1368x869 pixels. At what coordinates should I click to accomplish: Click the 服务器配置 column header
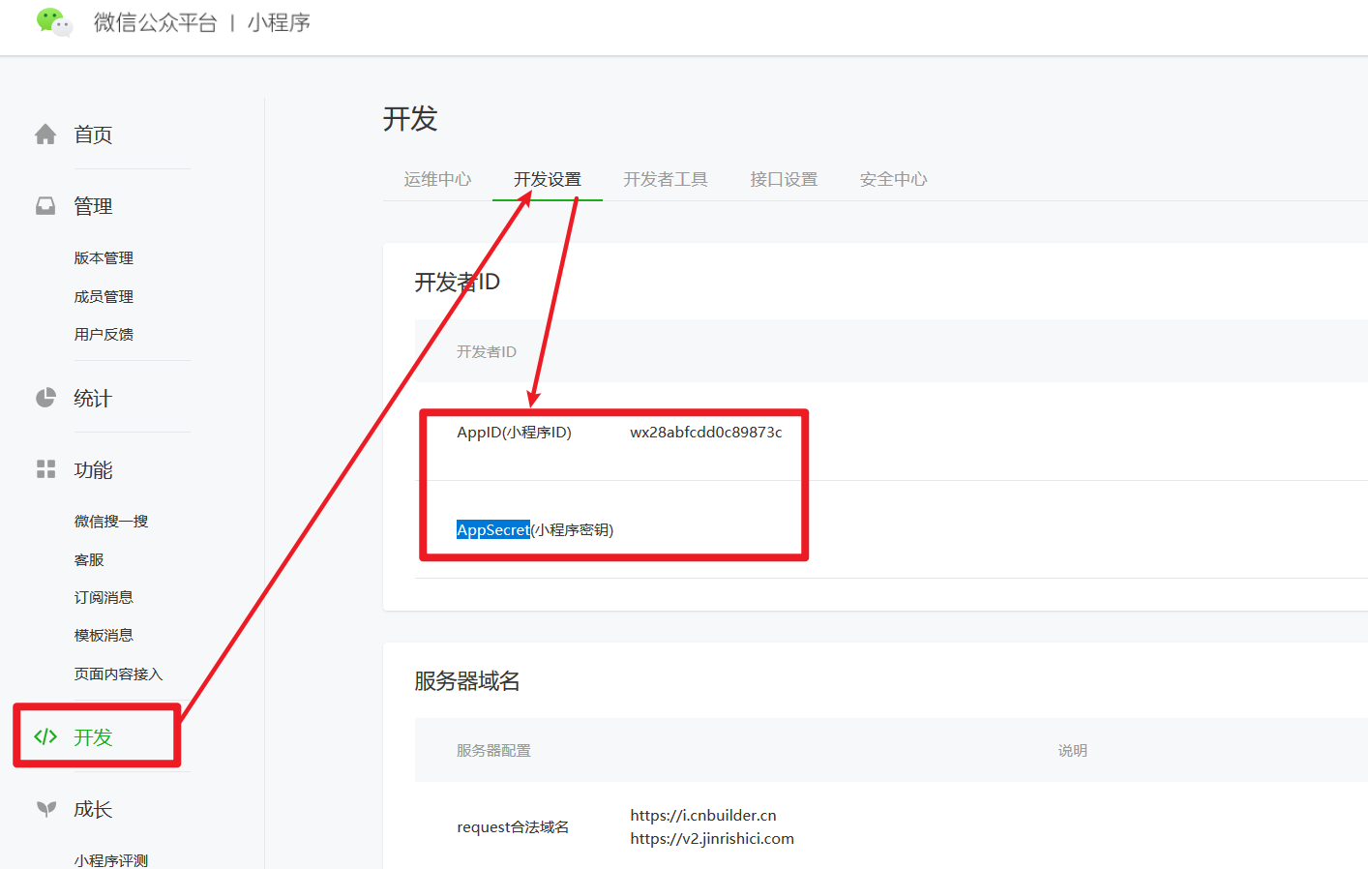tap(493, 750)
